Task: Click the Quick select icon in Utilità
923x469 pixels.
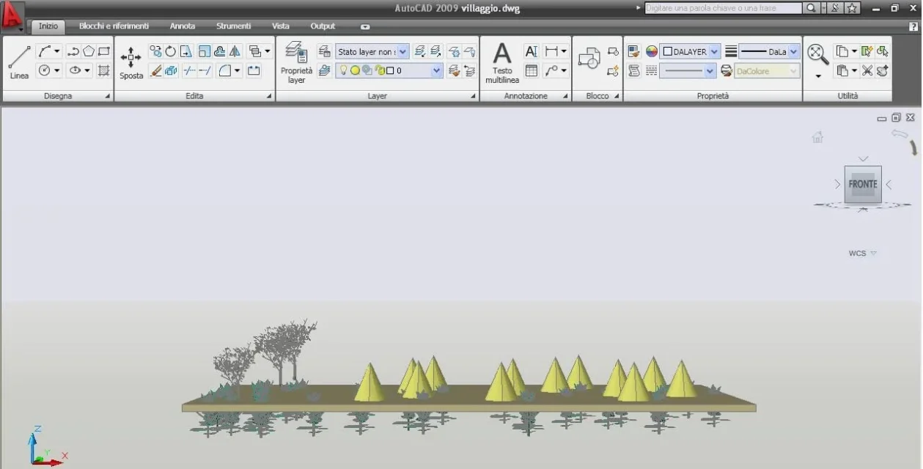Action: [867, 51]
